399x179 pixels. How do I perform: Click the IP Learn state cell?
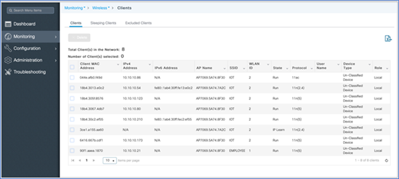[x=279, y=130]
